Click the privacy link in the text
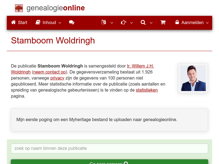 pos(57,78)
